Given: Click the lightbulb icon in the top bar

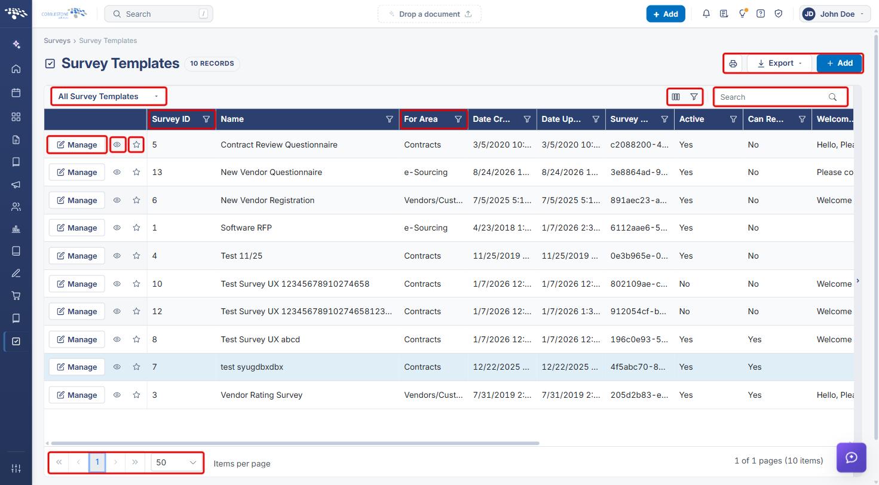Looking at the screenshot, I should click(742, 14).
